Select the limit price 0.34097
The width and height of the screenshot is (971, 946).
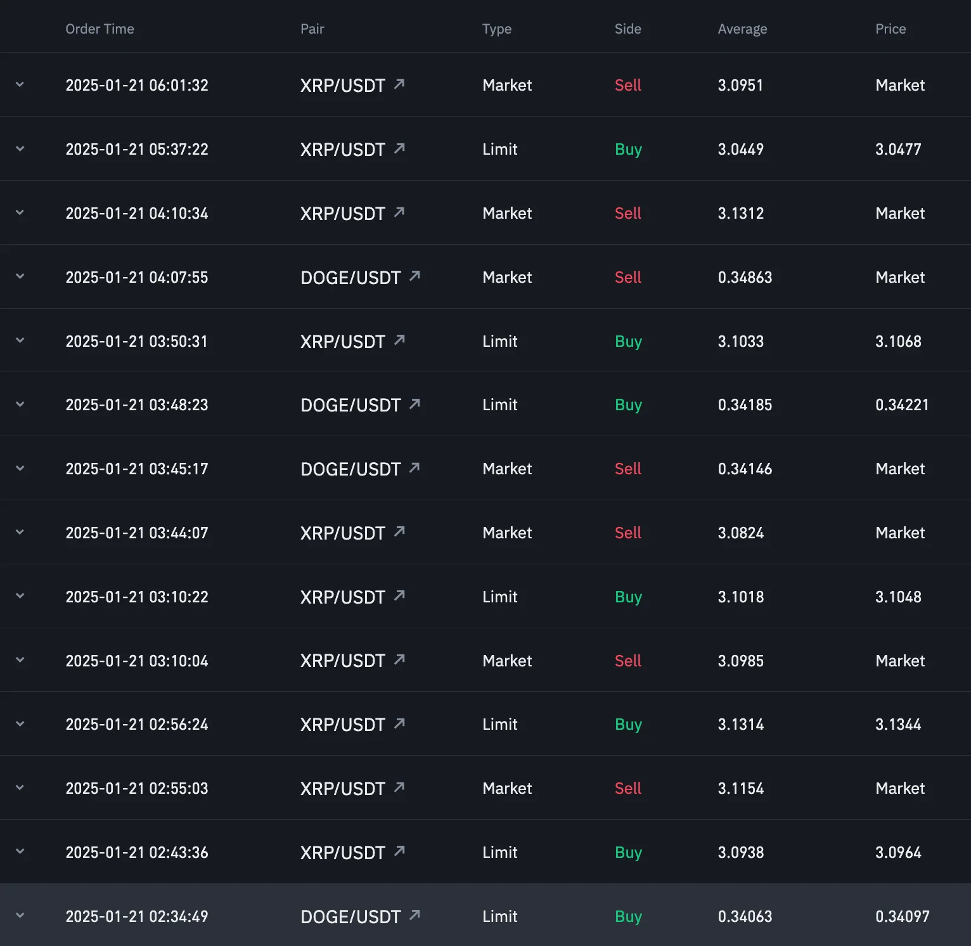902,916
